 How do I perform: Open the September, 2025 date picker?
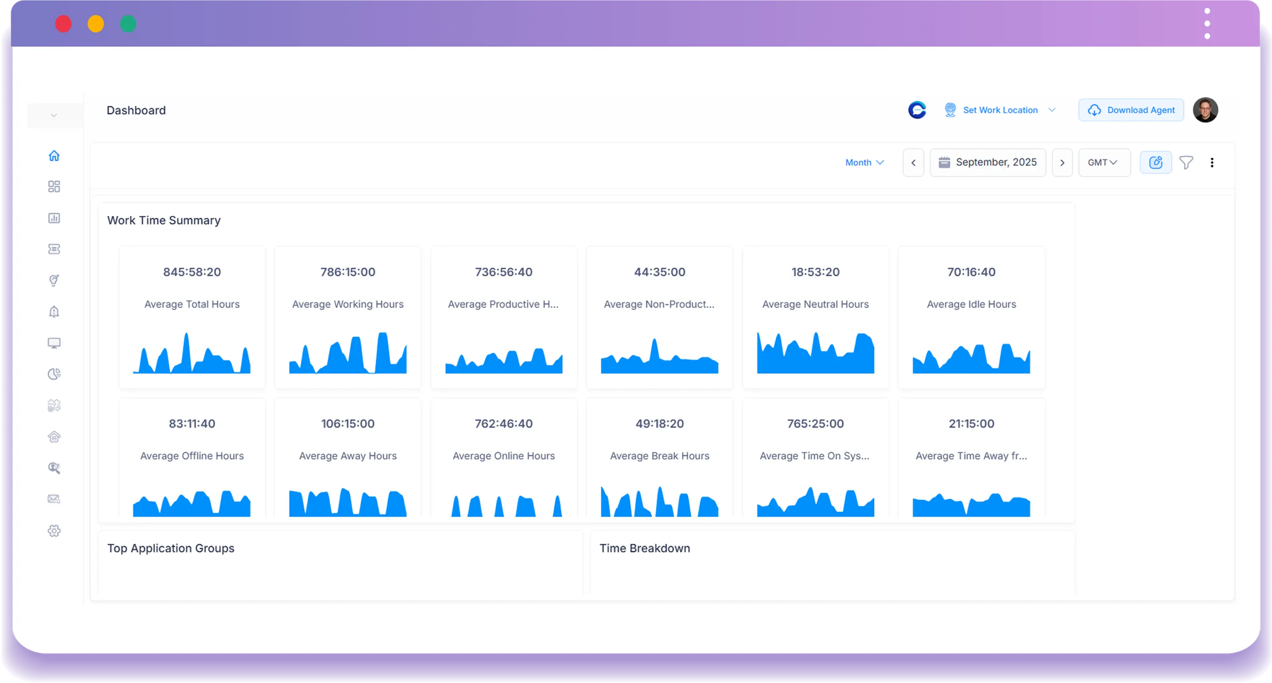tap(987, 162)
